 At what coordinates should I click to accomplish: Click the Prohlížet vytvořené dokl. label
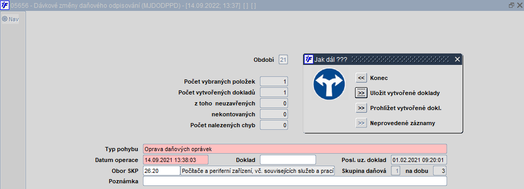tap(406, 108)
